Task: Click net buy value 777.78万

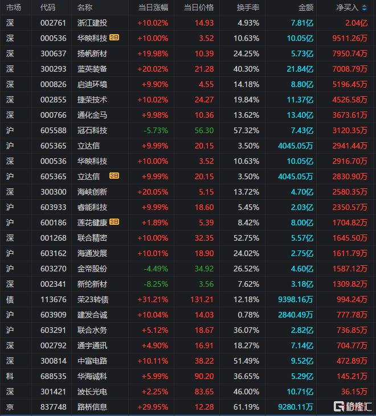Action: 352,315
